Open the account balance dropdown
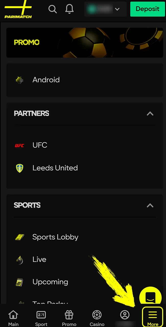Viewport: 166px width, 327px height. [x=105, y=9]
